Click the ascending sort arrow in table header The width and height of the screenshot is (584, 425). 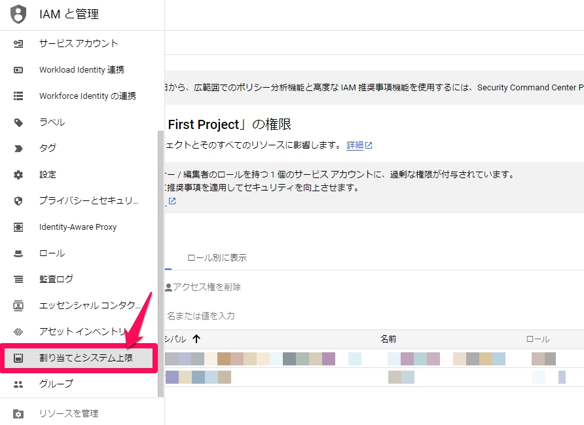click(196, 339)
